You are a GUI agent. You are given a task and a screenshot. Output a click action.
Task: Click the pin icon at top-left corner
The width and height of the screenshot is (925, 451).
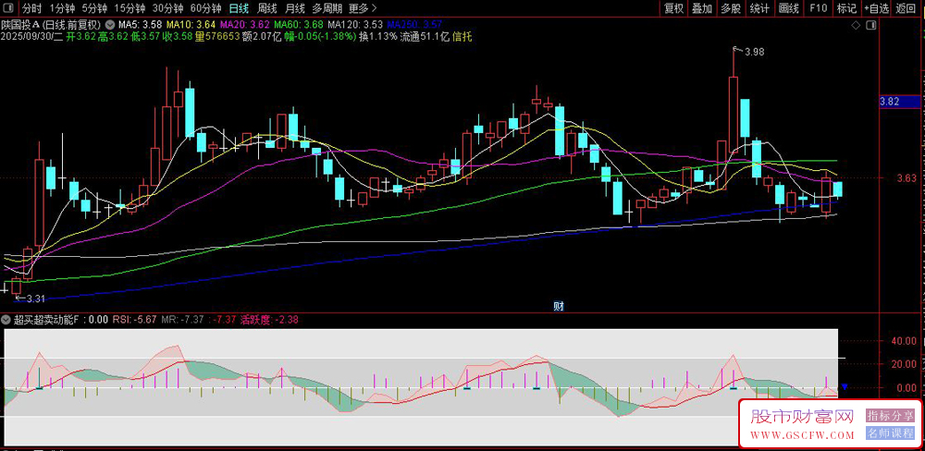tap(9, 8)
